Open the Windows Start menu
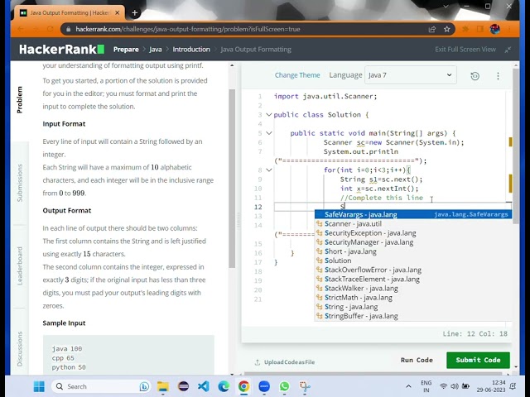This screenshot has height=397, width=530. coord(39,386)
